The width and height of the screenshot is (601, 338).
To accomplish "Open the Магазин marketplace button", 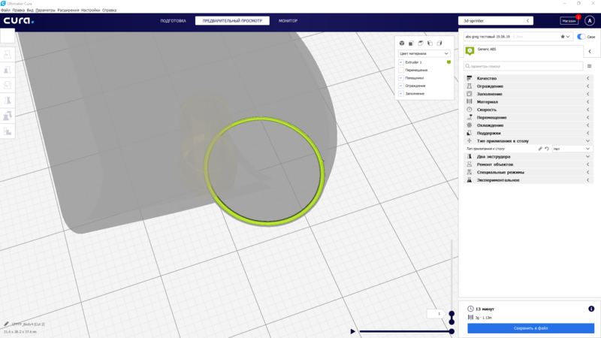I will (x=569, y=21).
